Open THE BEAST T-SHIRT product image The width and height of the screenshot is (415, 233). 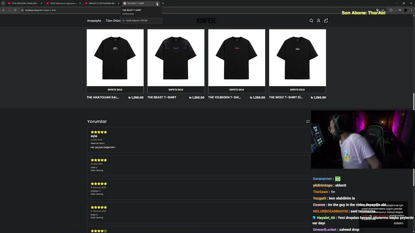coord(176,58)
